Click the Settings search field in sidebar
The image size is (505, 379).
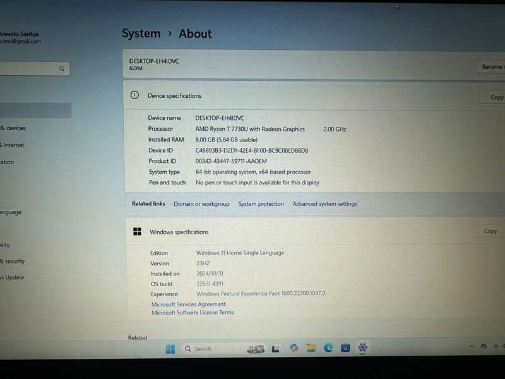(x=34, y=69)
